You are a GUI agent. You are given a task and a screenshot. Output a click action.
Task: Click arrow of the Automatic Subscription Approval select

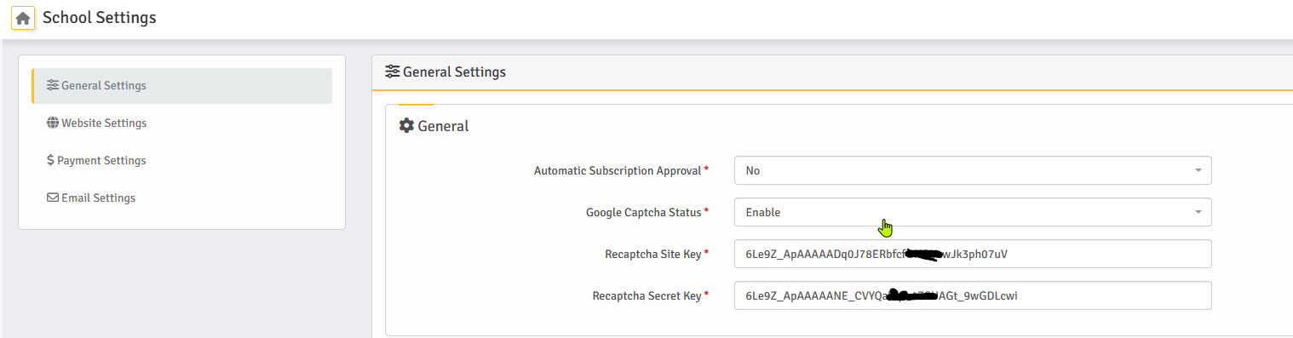pos(1198,170)
